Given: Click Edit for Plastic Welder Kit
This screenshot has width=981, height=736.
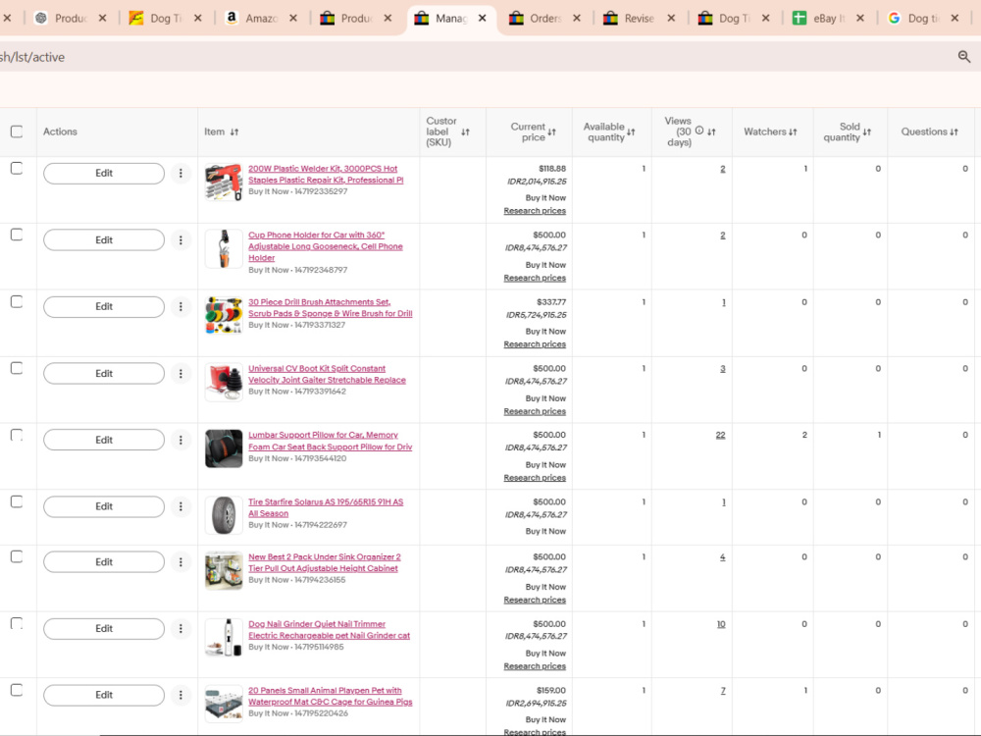Looking at the screenshot, I should (x=104, y=174).
